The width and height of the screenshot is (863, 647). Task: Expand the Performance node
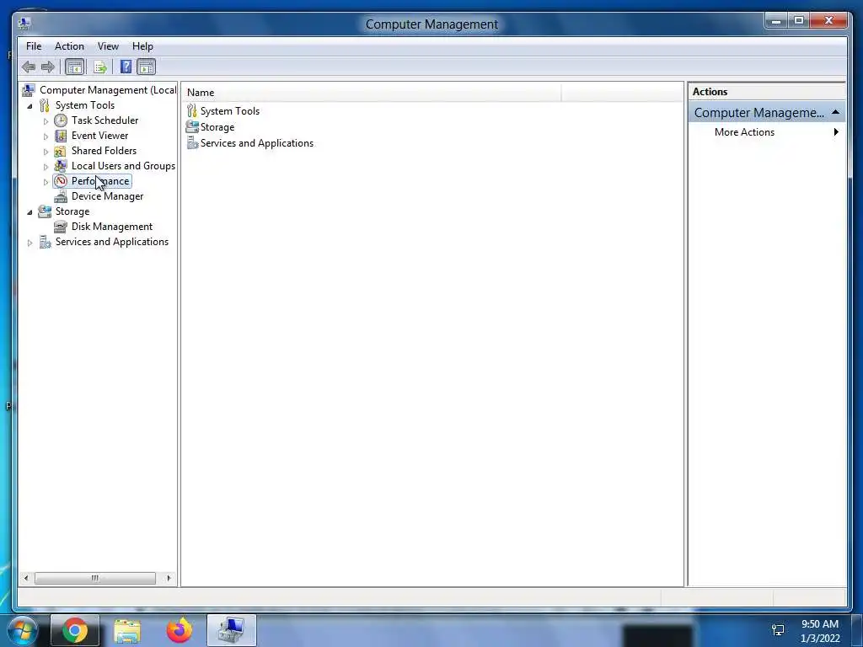point(46,182)
